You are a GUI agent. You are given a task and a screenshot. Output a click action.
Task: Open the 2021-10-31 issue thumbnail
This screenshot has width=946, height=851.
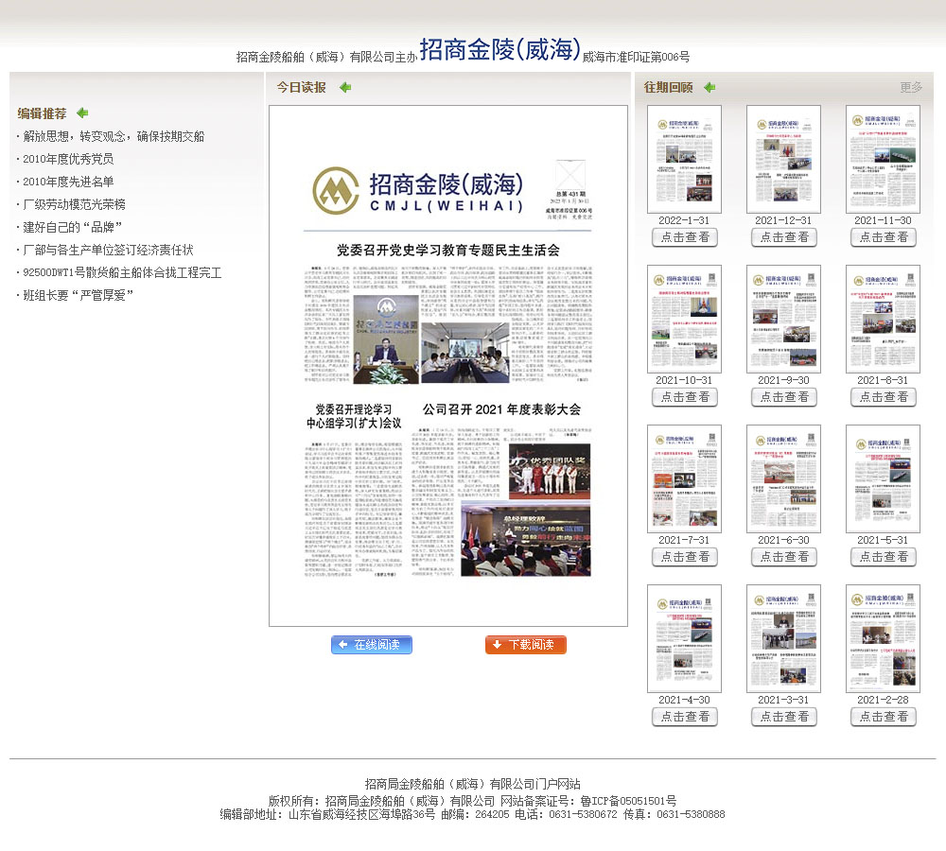684,319
